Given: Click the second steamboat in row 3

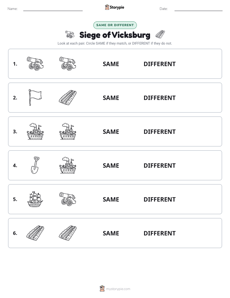Looking at the screenshot, I should tap(68, 131).
